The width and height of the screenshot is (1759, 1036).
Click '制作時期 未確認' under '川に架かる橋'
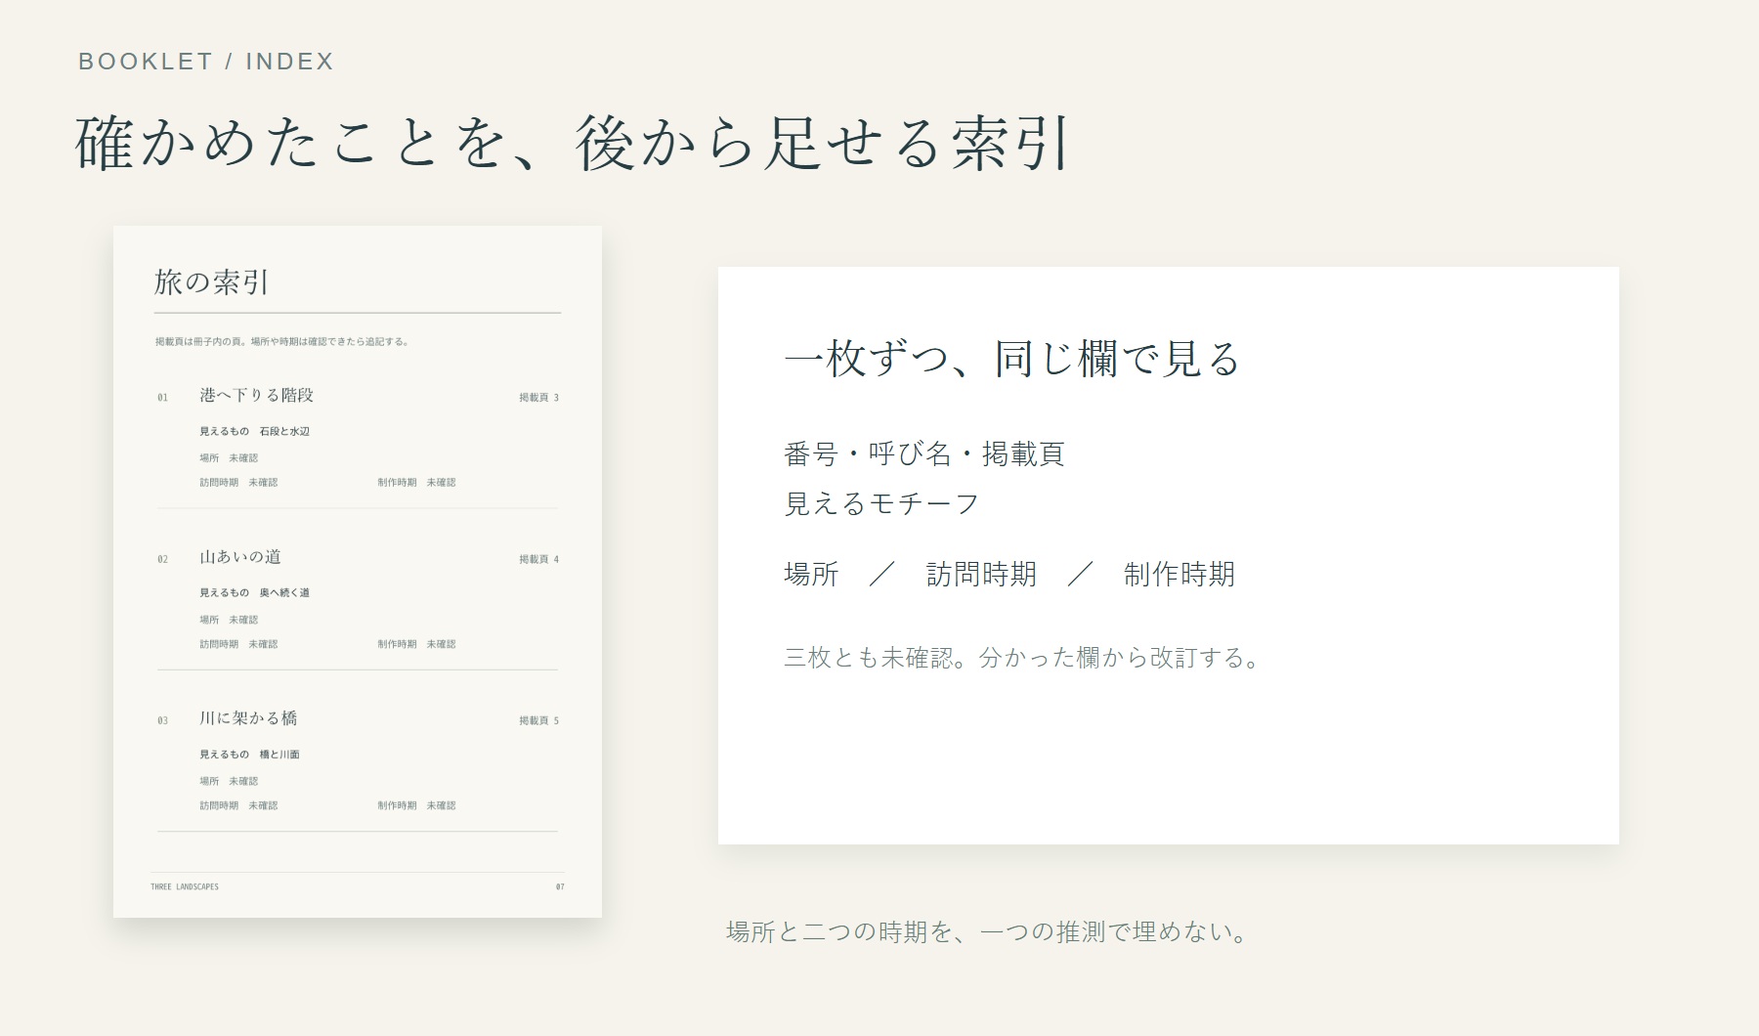coord(417,805)
